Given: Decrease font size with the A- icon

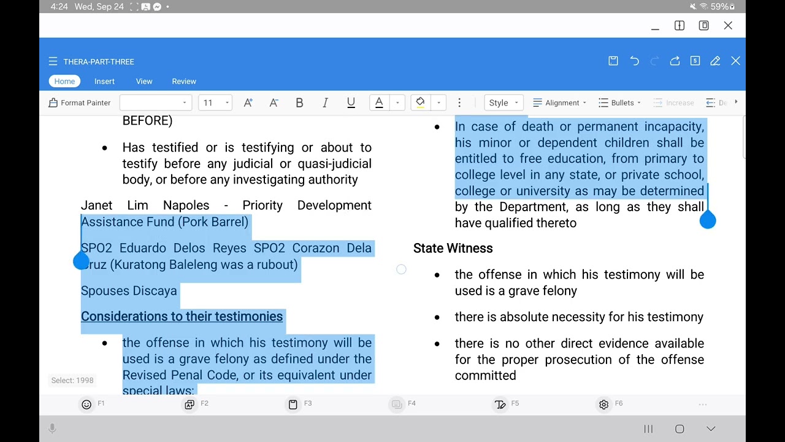Looking at the screenshot, I should click(274, 103).
